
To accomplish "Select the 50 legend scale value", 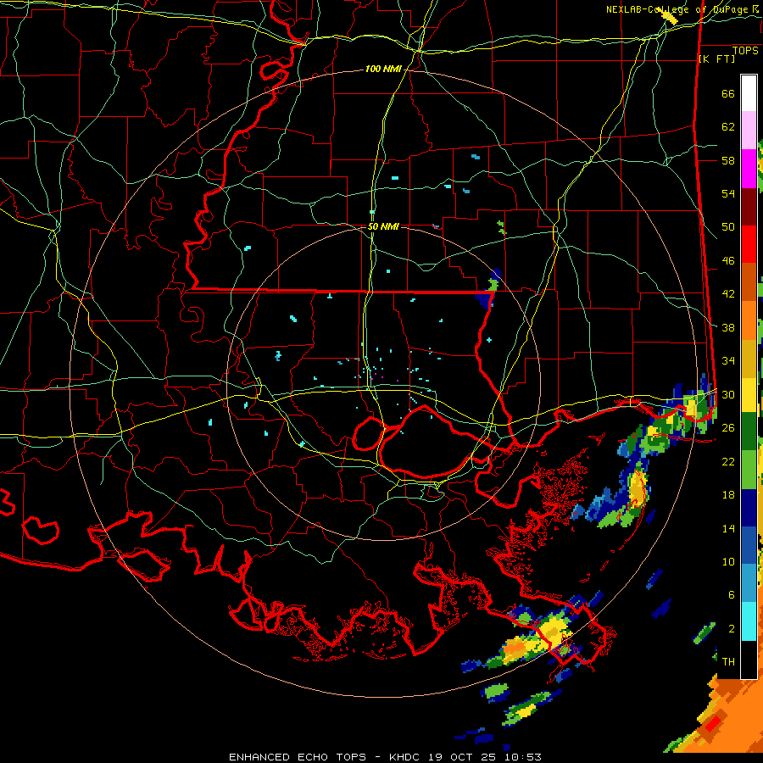I will [728, 227].
